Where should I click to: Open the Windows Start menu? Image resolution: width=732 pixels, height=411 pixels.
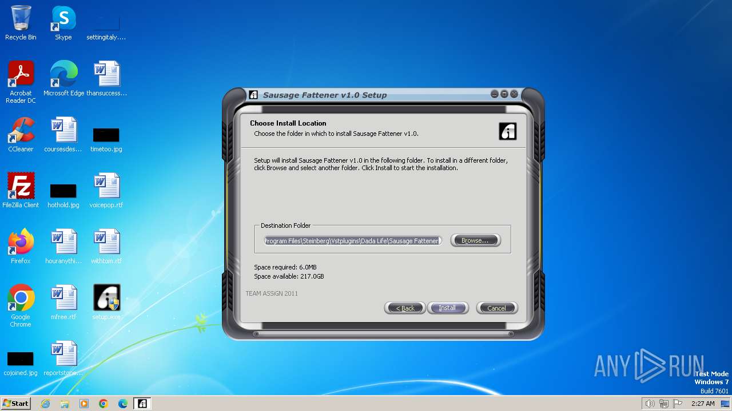(x=16, y=404)
